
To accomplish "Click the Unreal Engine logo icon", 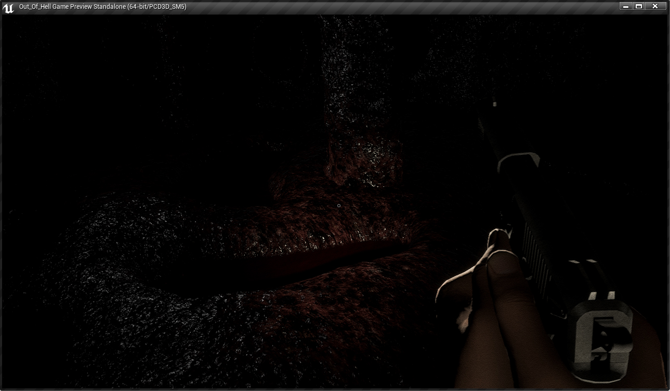I will (8, 7).
